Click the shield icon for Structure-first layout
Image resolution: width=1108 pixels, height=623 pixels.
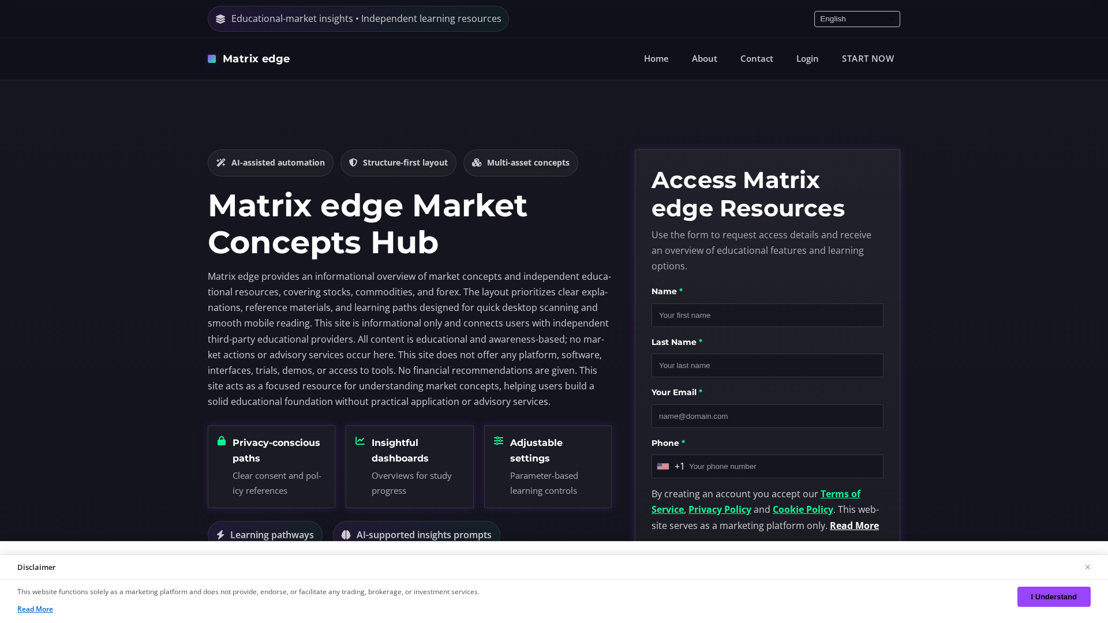(353, 163)
